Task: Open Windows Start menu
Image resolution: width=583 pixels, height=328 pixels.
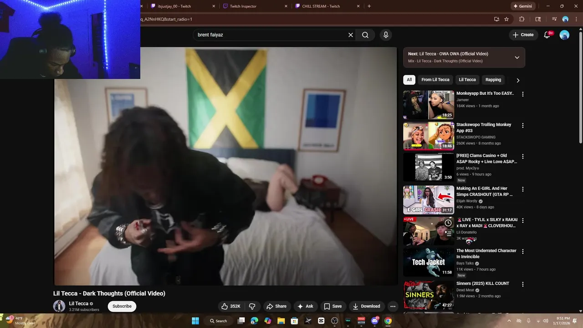Action: [195, 321]
